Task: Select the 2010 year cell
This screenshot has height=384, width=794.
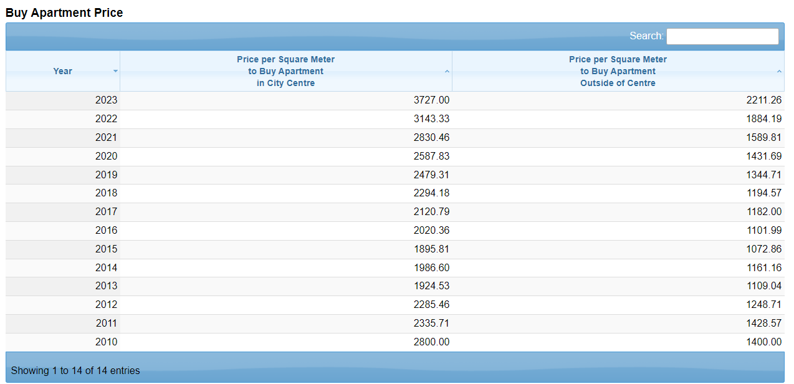Action: 106,342
